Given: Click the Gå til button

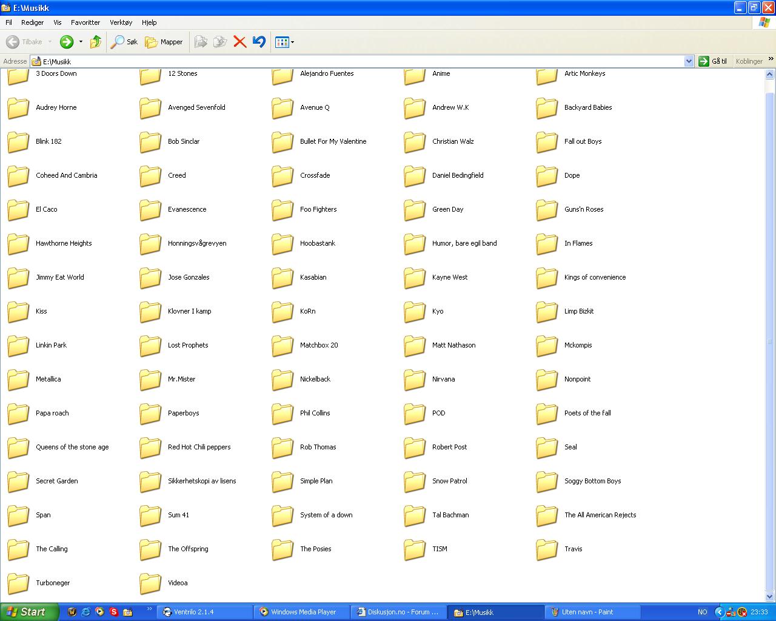Looking at the screenshot, I should tap(713, 61).
